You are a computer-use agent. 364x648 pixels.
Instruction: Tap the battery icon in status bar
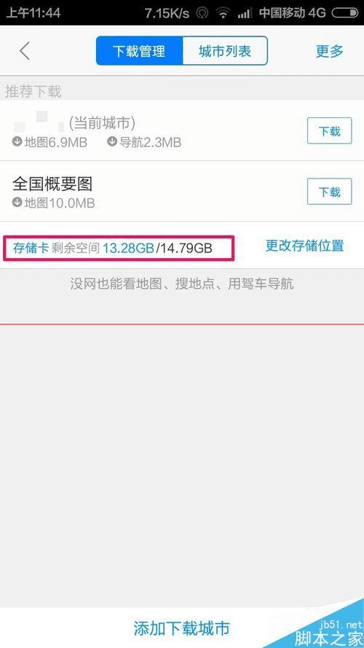pos(344,13)
